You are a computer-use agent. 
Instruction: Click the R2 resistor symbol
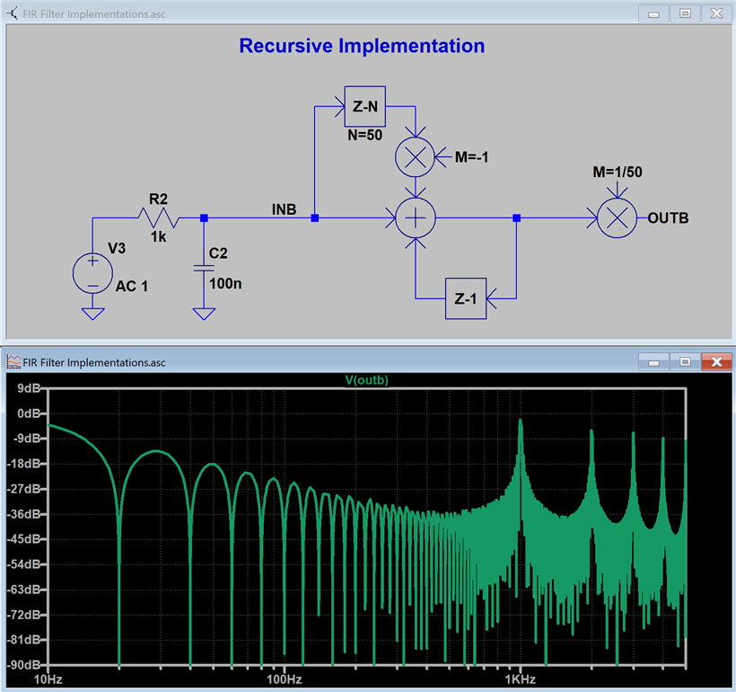pos(159,217)
